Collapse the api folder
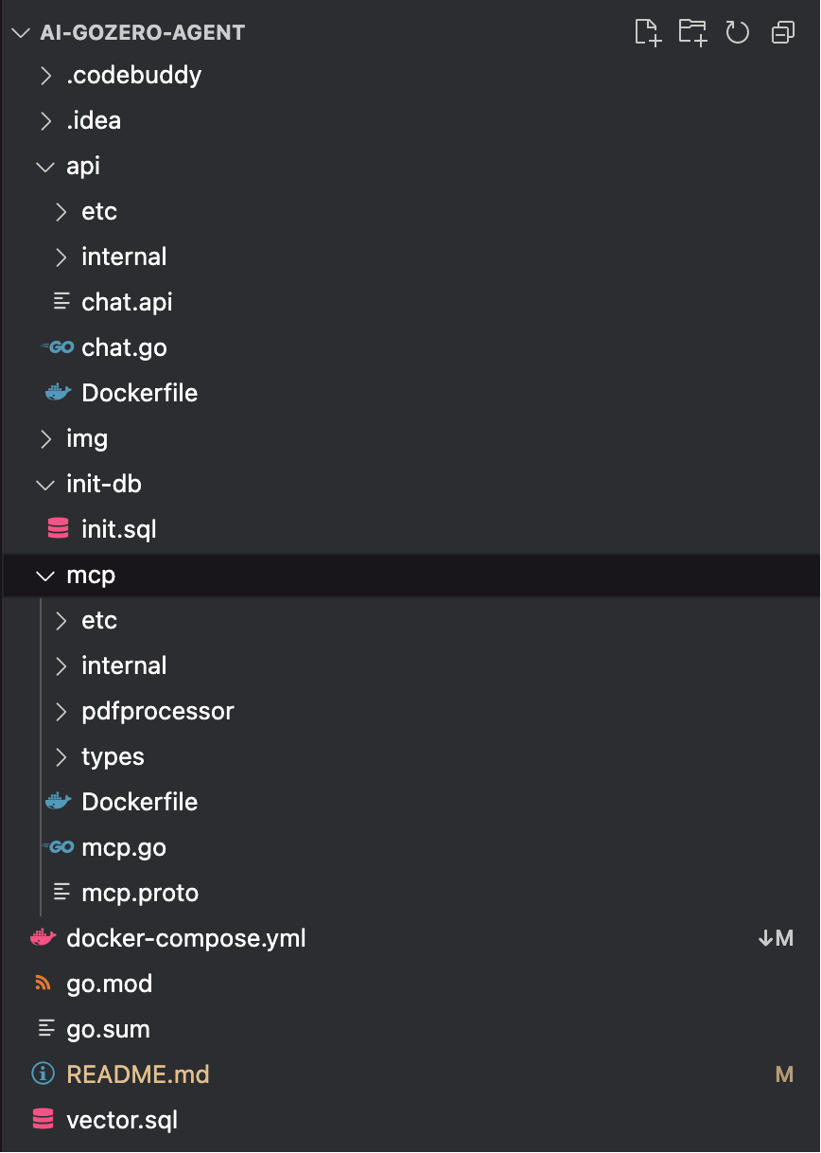821x1153 pixels. click(x=45, y=166)
